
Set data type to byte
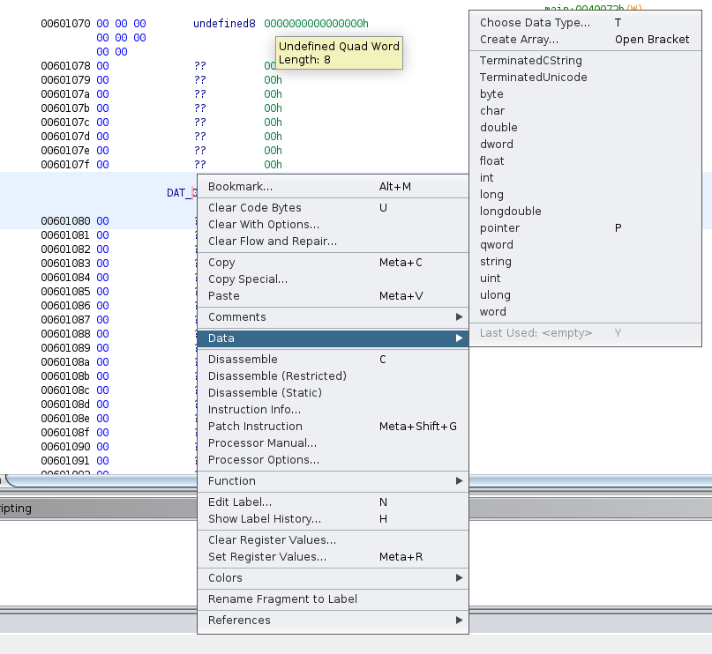585,94
